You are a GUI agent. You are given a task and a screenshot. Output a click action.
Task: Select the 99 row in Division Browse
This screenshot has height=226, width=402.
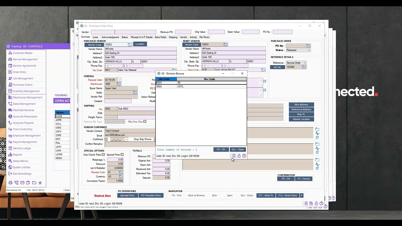coord(201,83)
